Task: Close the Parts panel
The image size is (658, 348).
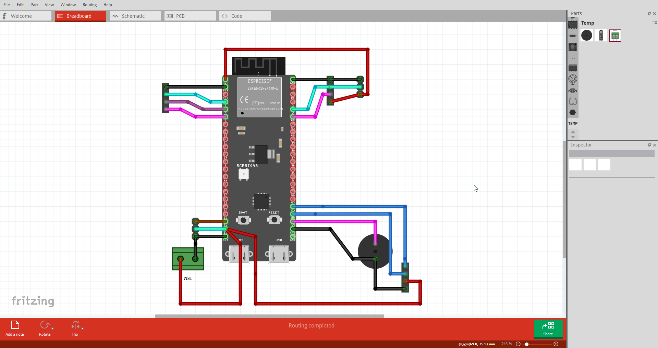Action: click(x=655, y=14)
